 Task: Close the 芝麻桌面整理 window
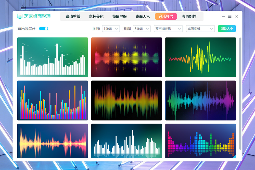point(237,16)
